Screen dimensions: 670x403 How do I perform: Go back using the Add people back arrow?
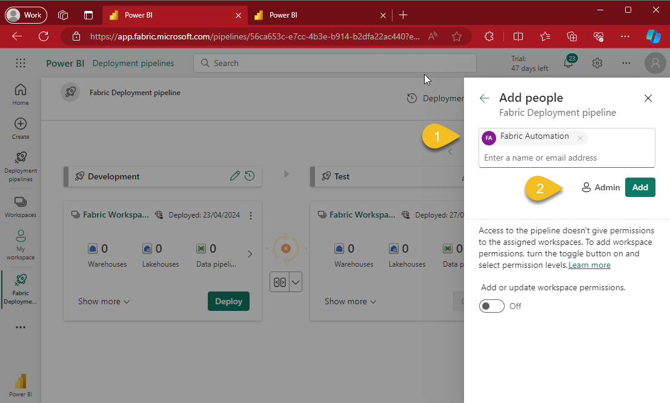click(x=484, y=98)
